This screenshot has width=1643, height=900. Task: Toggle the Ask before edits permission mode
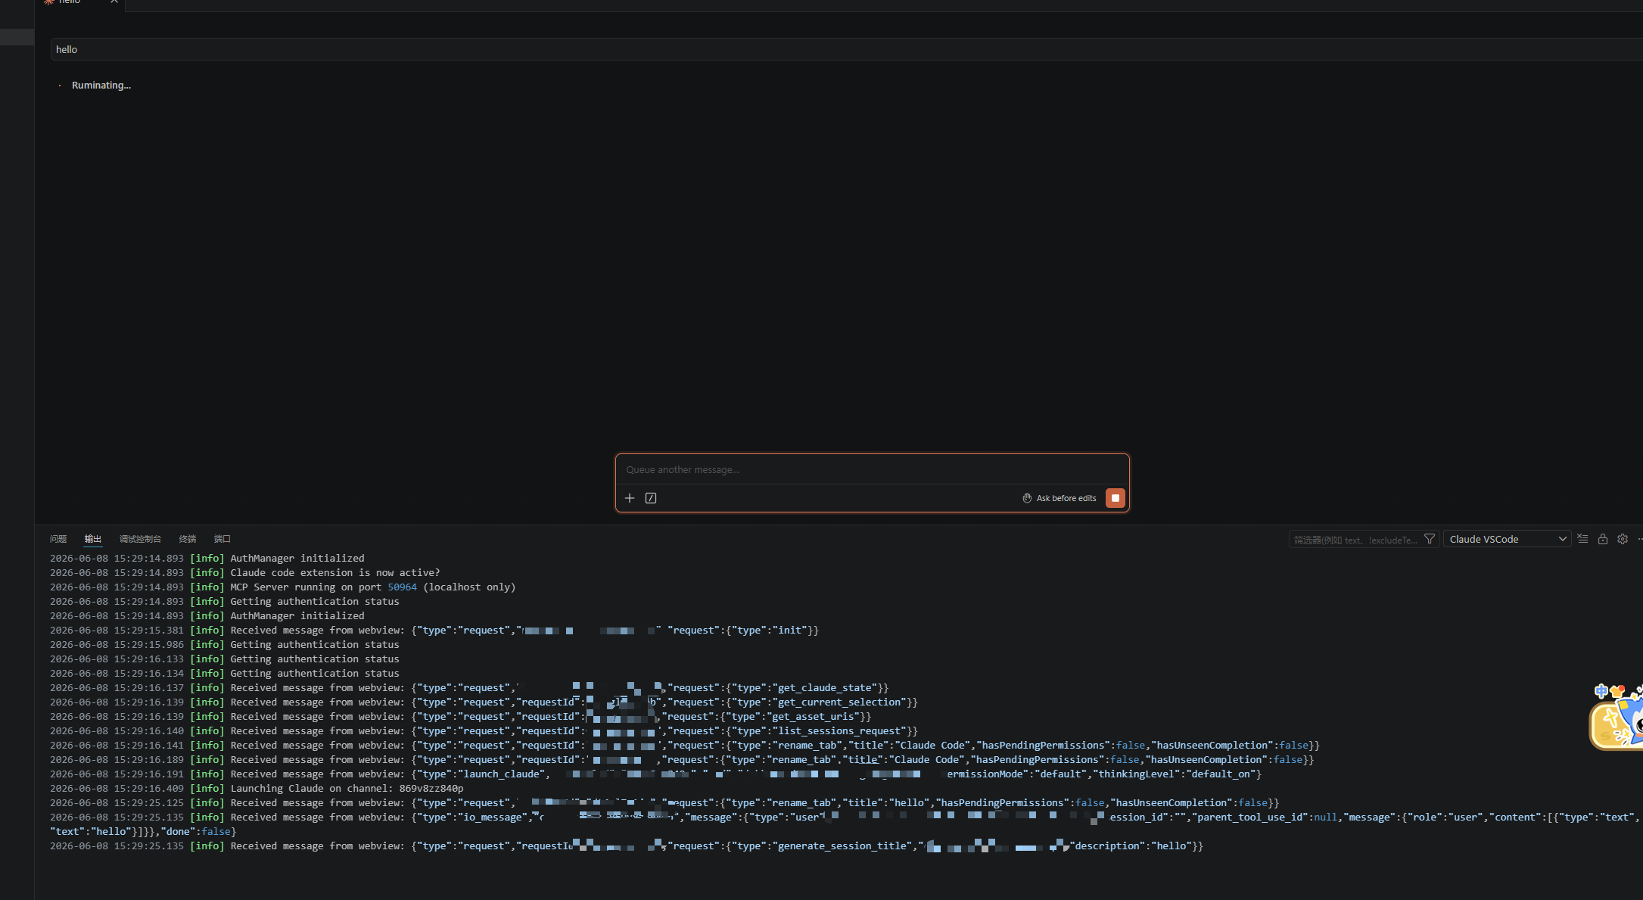[1060, 498]
